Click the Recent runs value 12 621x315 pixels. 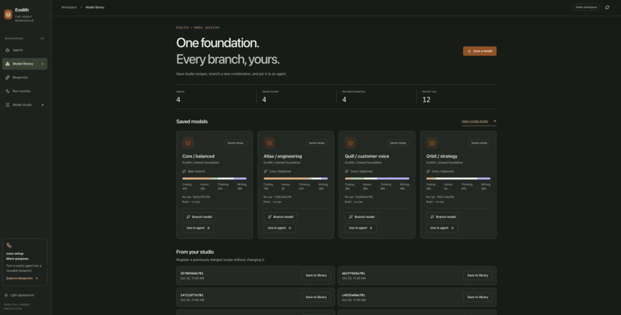(x=426, y=99)
